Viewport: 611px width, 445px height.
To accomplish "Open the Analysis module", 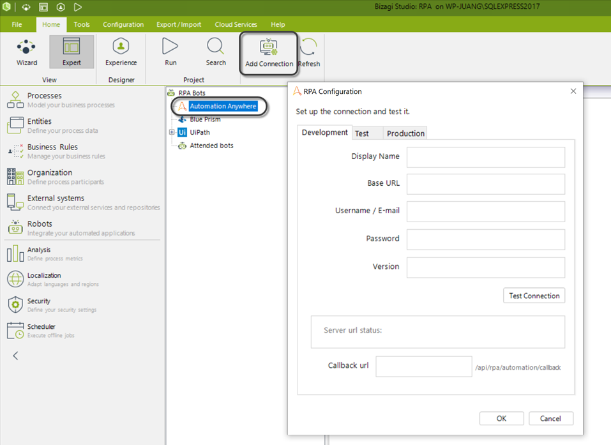I will click(x=45, y=253).
